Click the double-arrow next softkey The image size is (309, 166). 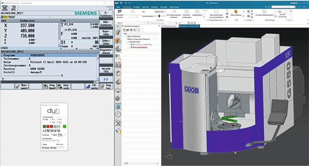(106, 79)
